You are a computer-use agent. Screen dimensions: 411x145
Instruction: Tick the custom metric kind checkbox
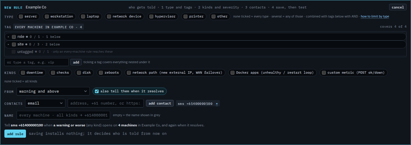324,72
